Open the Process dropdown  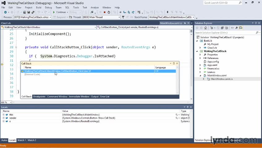[50, 17]
